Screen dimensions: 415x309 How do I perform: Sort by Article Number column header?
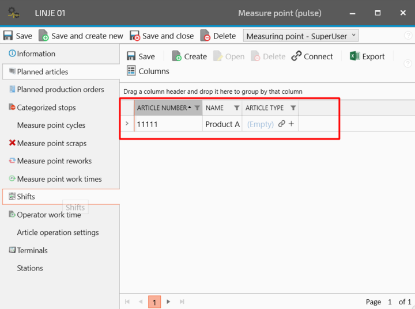[161, 108]
